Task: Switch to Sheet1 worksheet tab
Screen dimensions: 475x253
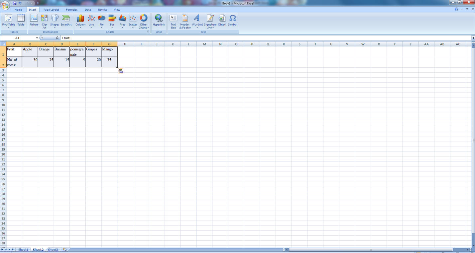Action: [x=23, y=250]
